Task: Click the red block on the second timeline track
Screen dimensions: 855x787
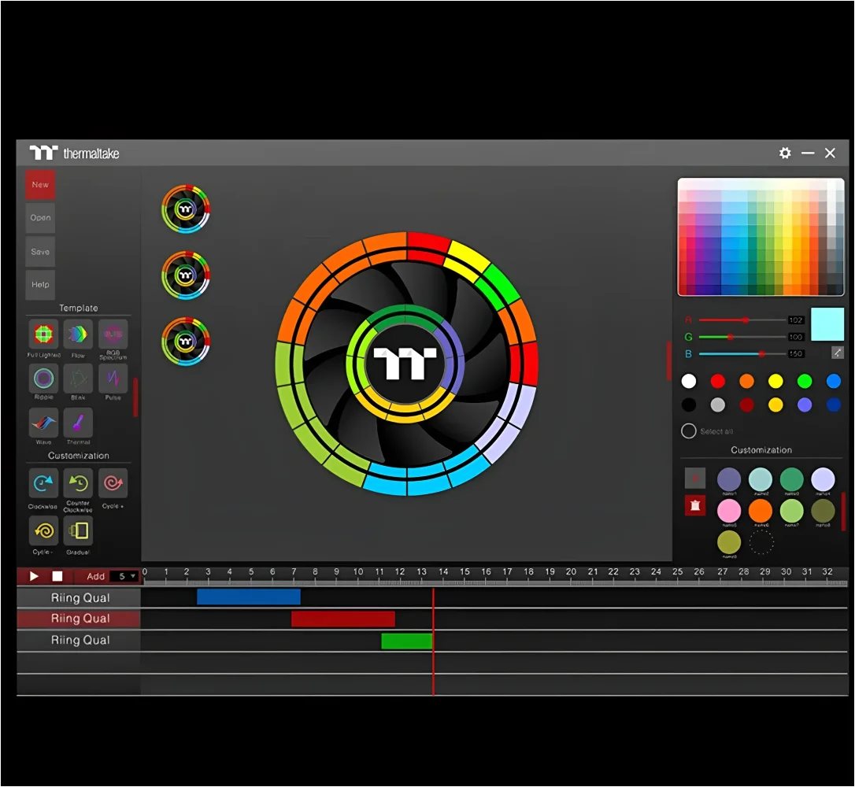Action: (x=343, y=619)
